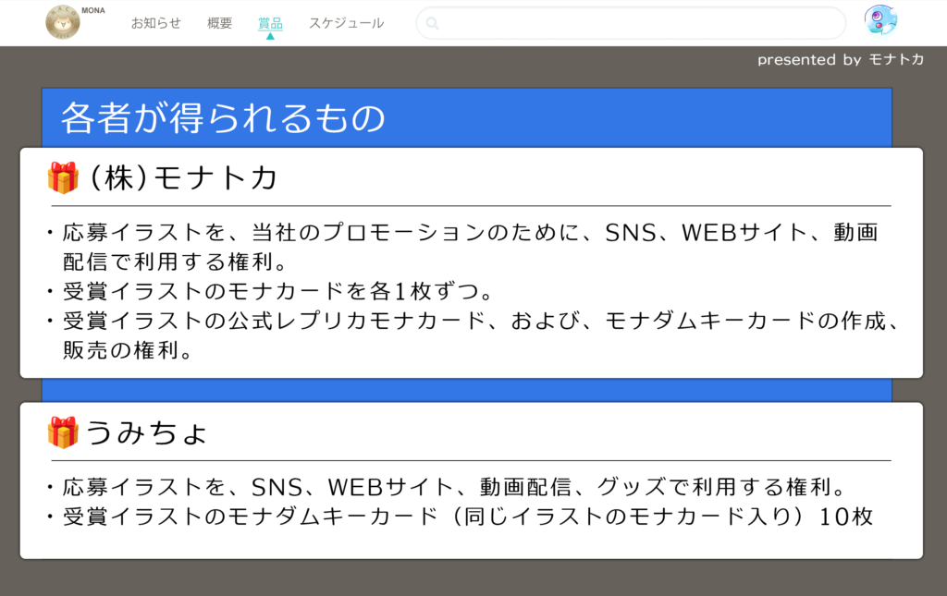Open the user avatar in header
Screen dimensions: 947x596
tap(880, 20)
